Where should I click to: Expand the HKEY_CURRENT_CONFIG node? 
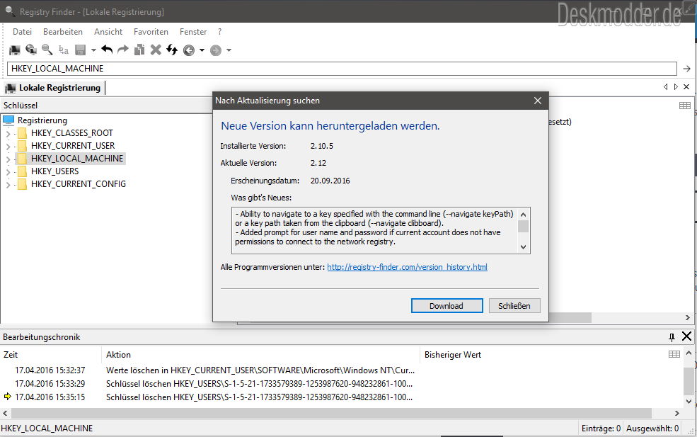8,184
